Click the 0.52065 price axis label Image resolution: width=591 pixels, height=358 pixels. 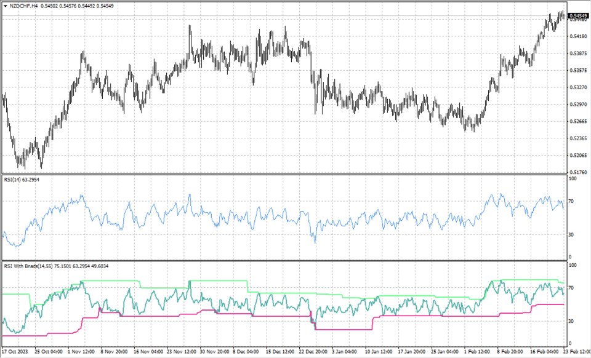click(x=578, y=155)
